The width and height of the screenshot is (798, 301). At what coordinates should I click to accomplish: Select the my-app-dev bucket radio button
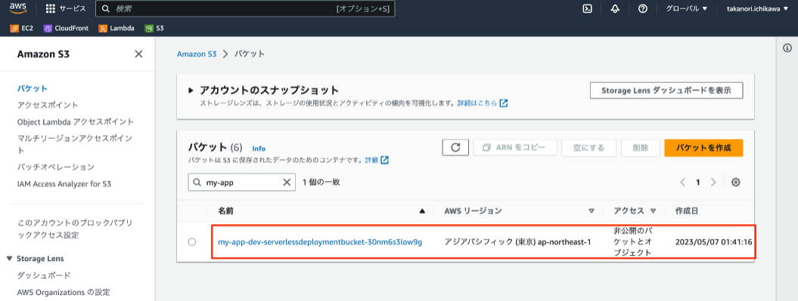coord(192,242)
